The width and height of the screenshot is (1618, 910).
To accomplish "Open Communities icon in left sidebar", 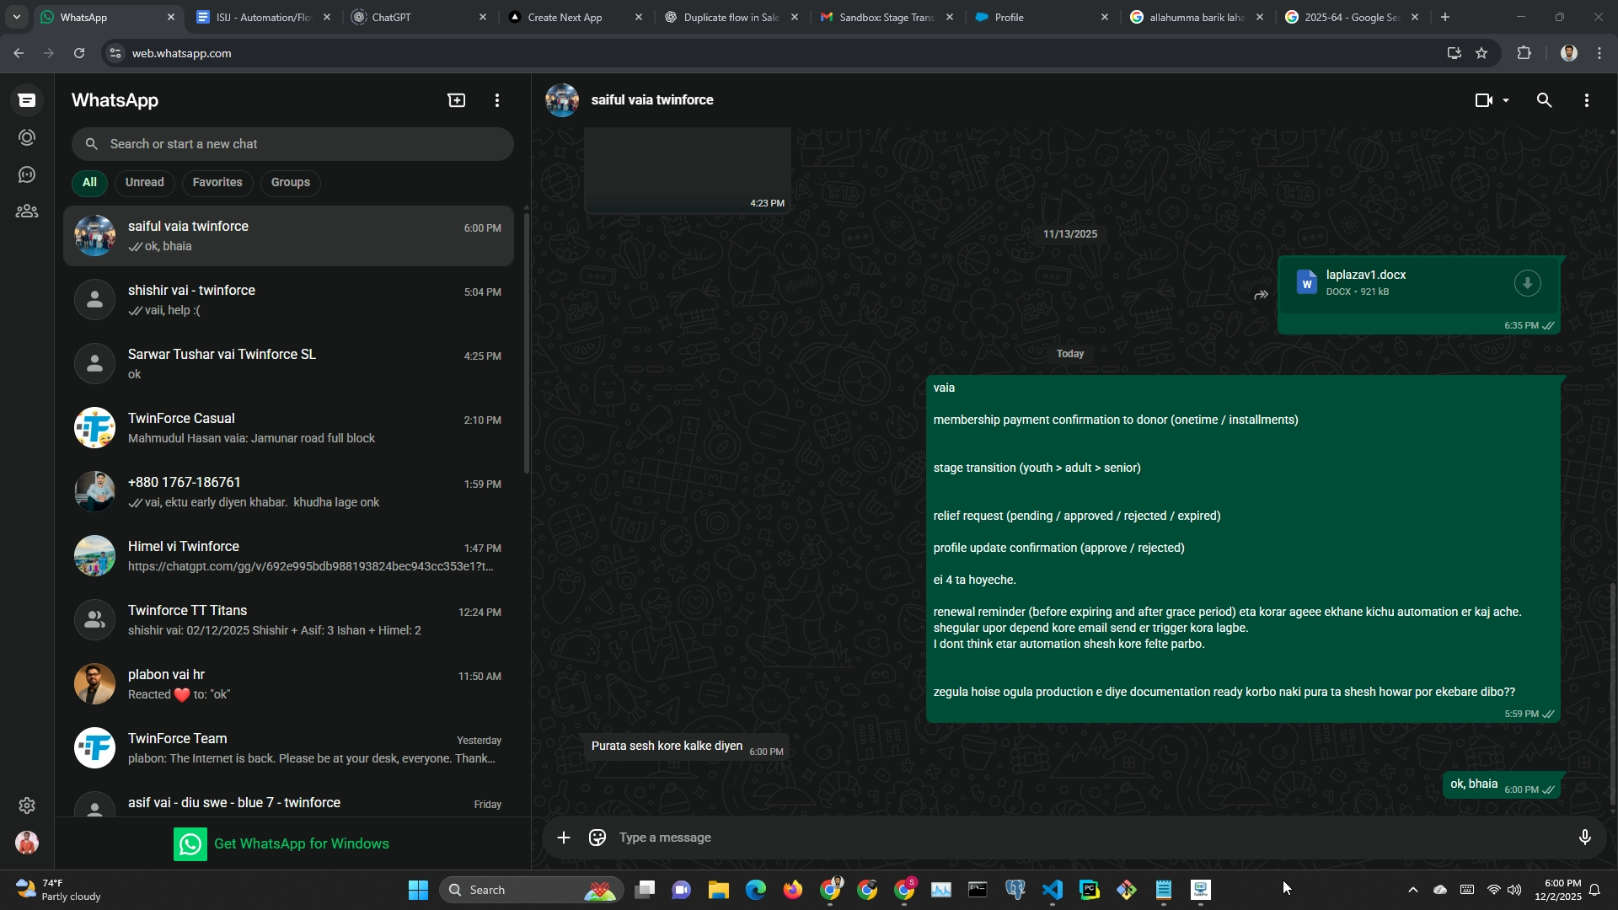I will (27, 211).
